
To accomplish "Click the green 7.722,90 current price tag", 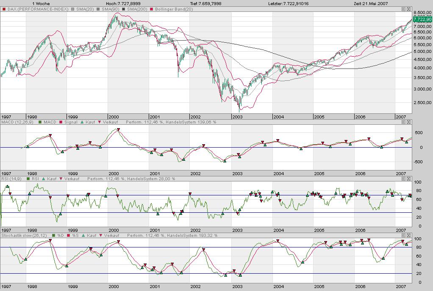I will [x=422, y=19].
